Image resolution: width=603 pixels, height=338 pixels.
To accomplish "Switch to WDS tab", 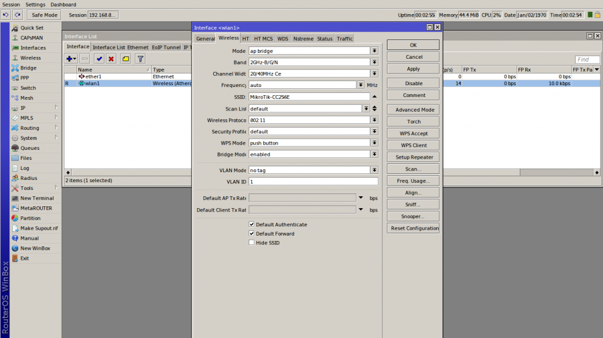I will (283, 39).
